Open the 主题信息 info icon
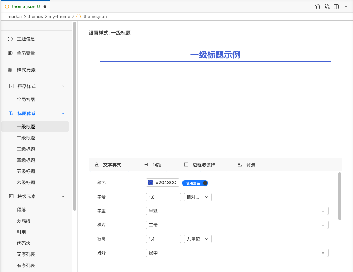Image resolution: width=353 pixels, height=272 pixels. point(10,39)
